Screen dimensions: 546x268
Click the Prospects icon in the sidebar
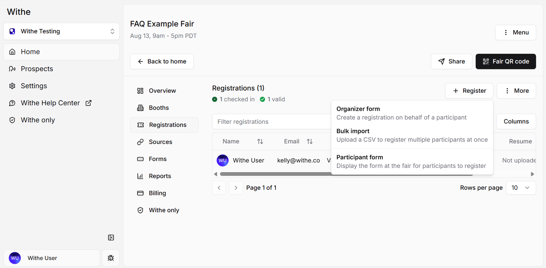click(x=12, y=69)
